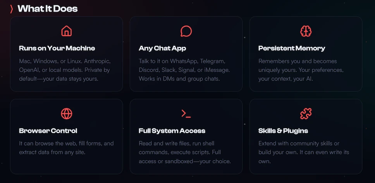
Task: Click the WhatsApp, Telegram description text
Action: [184, 70]
